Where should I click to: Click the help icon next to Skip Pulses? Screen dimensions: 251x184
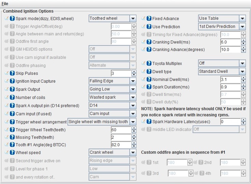(x=12, y=73)
